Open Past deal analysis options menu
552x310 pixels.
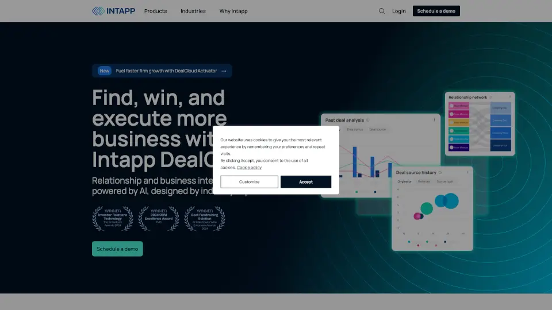coord(434,120)
